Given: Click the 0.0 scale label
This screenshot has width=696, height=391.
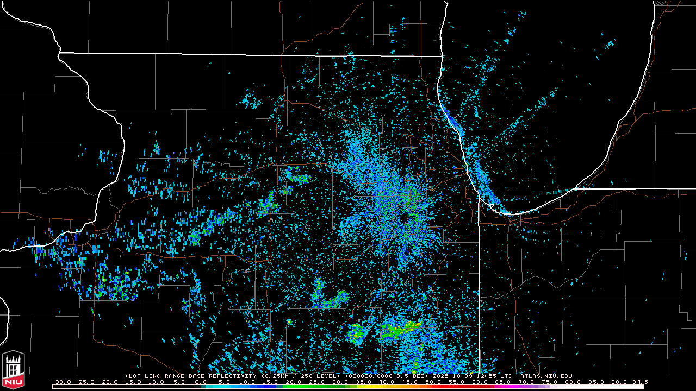Looking at the screenshot, I should [201, 382].
